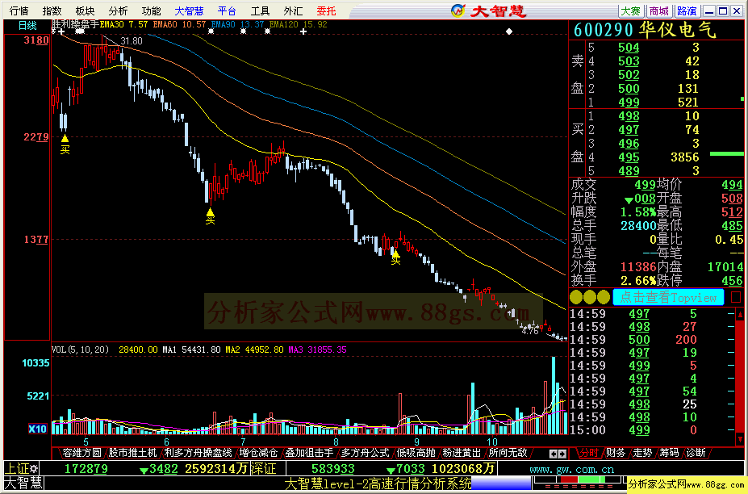Switch to the 筹码 tab
The width and height of the screenshot is (748, 494).
pyautogui.click(x=669, y=453)
